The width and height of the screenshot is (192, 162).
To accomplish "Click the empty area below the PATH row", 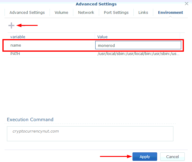I will pyautogui.click(x=93, y=84).
